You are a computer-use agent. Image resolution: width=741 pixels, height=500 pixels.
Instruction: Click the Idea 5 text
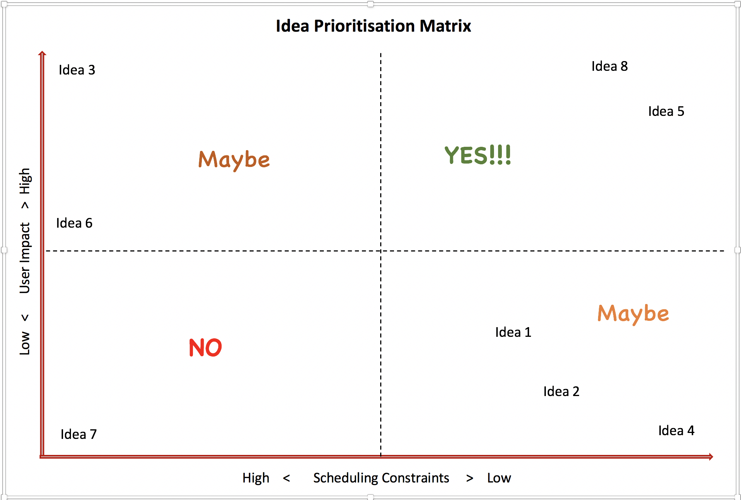click(666, 111)
